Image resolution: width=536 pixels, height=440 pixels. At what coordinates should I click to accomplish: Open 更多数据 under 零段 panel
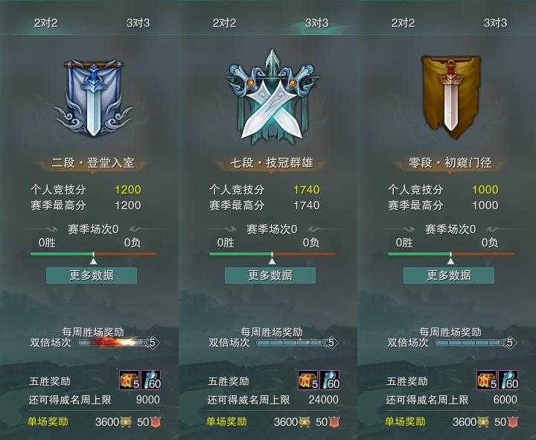pyautogui.click(x=449, y=275)
